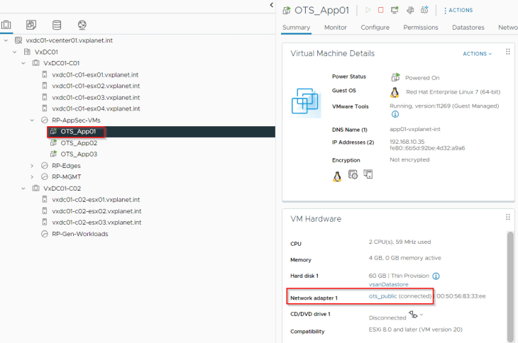Select host vxdc01-c01-esx04.vxplanet.int
This screenshot has width=518, height=343.
(96, 108)
